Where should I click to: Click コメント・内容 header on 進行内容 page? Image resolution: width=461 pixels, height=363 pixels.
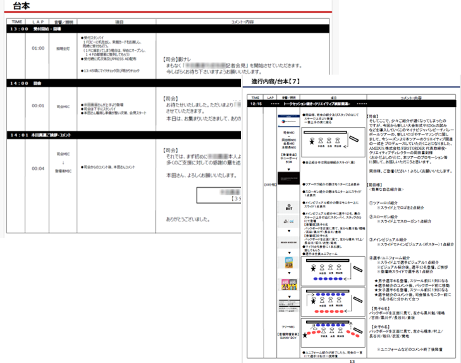pos(410,97)
